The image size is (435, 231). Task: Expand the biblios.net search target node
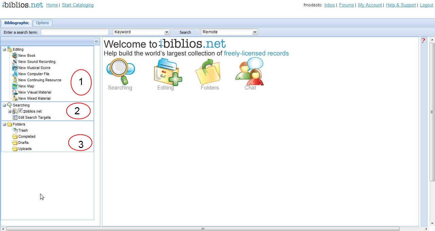[10, 112]
